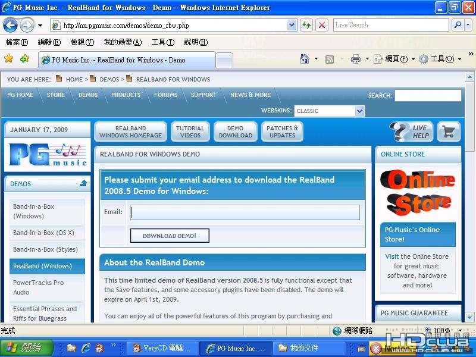Click the Live Search magnifier icon
The image size is (476, 357).
tap(458, 25)
